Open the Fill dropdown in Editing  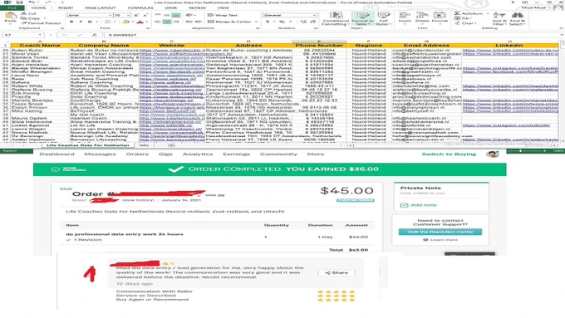pyautogui.click(x=464, y=18)
